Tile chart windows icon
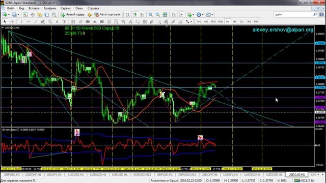 [165, 15]
